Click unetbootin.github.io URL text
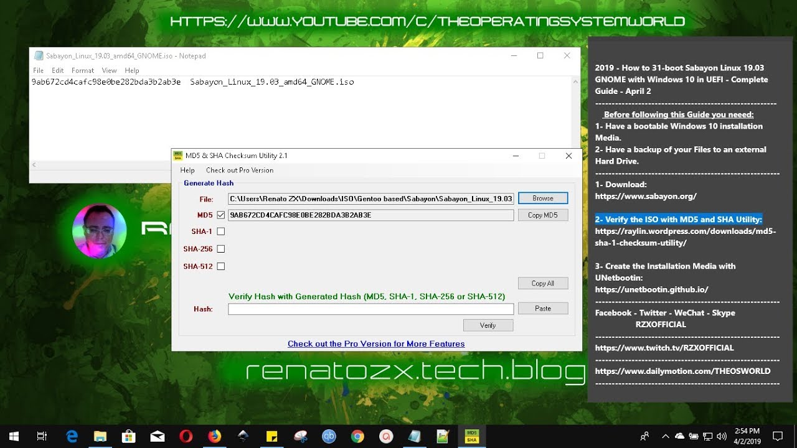 [x=651, y=289]
